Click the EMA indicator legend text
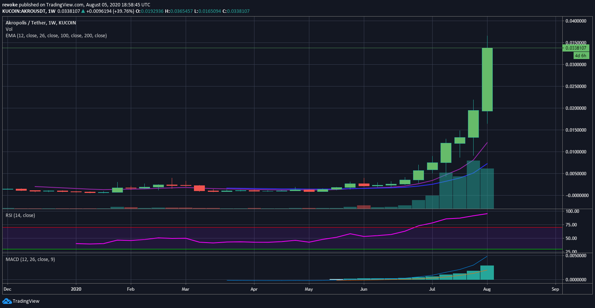This screenshot has width=595, height=308. [x=56, y=36]
